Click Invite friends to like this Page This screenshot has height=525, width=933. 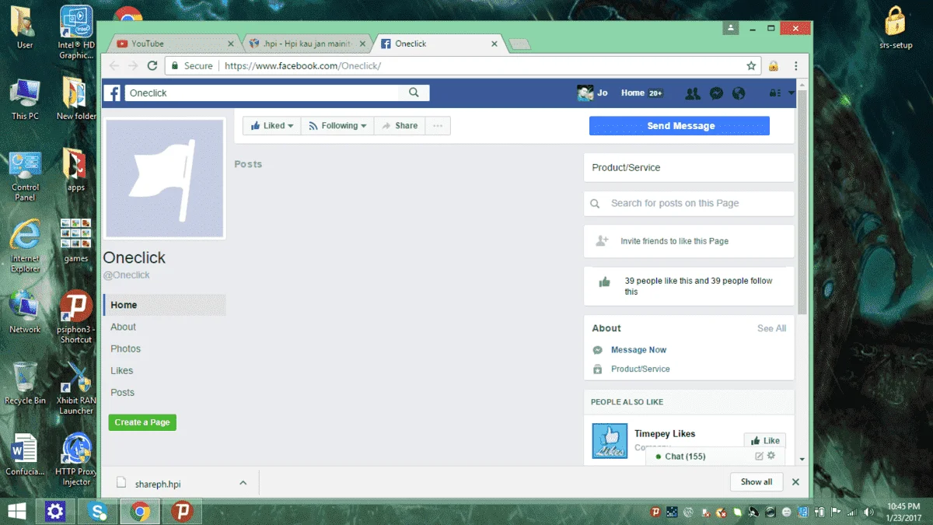(x=674, y=241)
